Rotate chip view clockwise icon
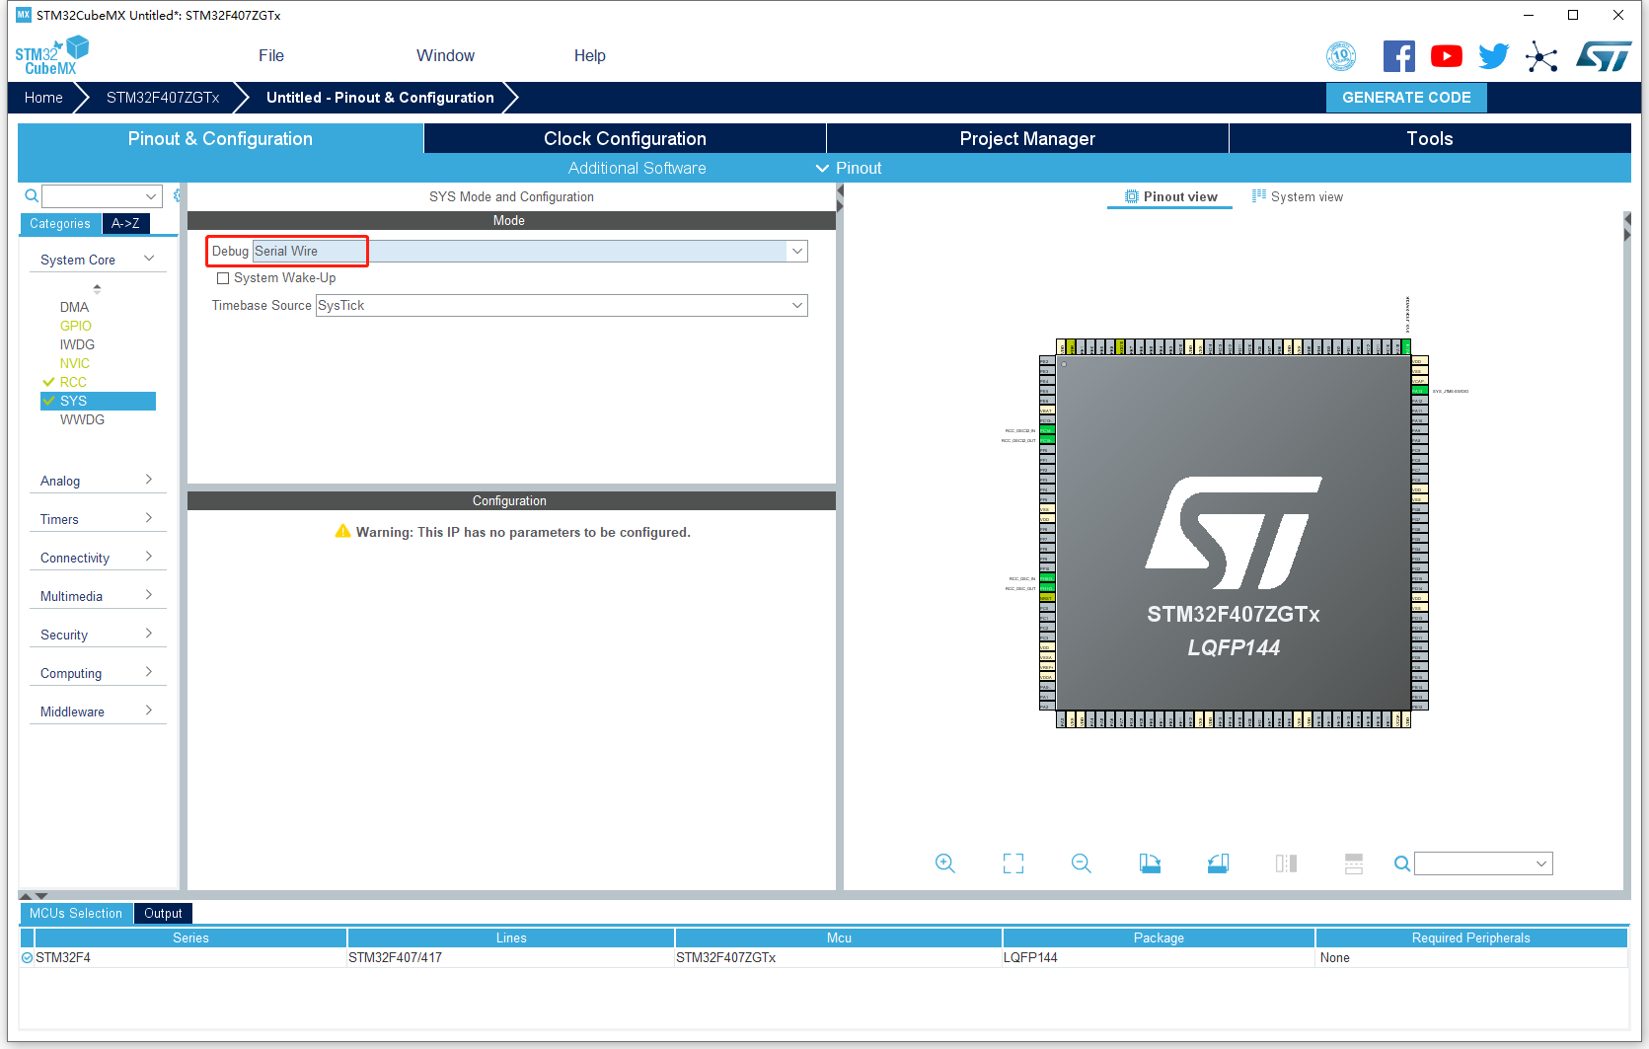 pyautogui.click(x=1150, y=863)
